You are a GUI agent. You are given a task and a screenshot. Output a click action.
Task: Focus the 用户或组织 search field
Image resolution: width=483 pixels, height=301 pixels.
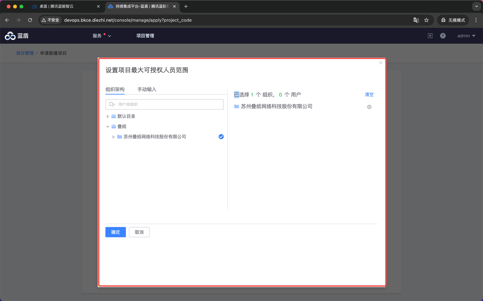165,104
